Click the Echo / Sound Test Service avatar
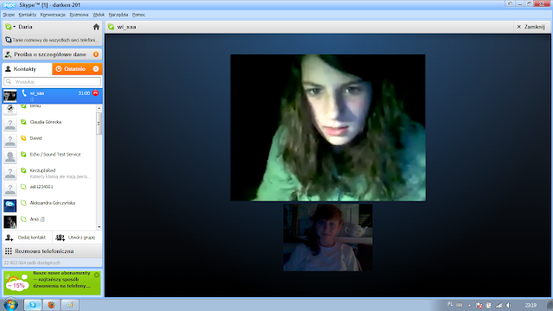 10,156
